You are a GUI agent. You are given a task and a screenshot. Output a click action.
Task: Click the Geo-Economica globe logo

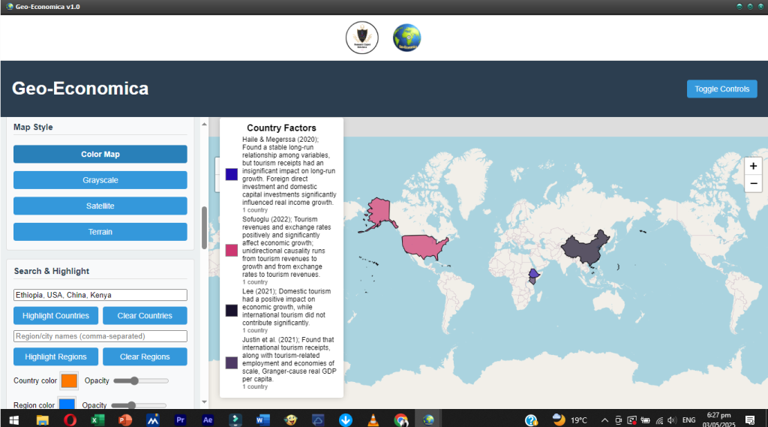pyautogui.click(x=406, y=38)
